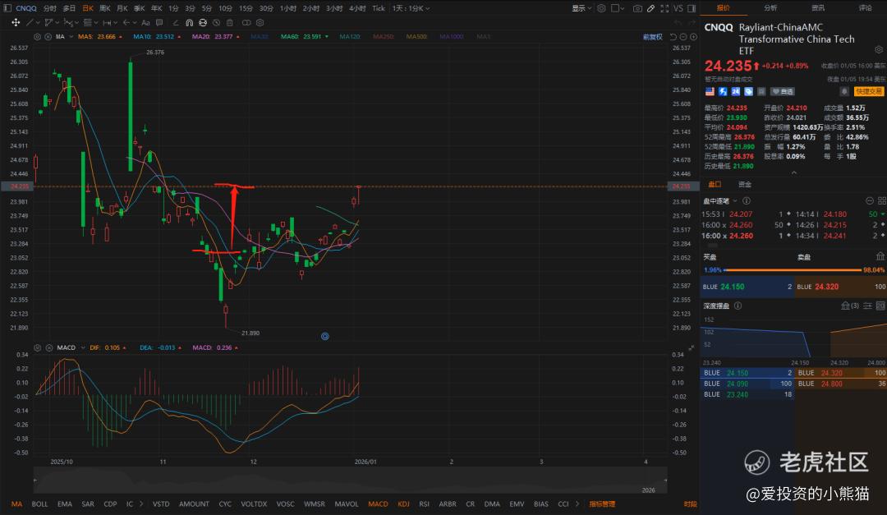Click the 前复权 adjustment button
887x515 pixels.
[652, 37]
